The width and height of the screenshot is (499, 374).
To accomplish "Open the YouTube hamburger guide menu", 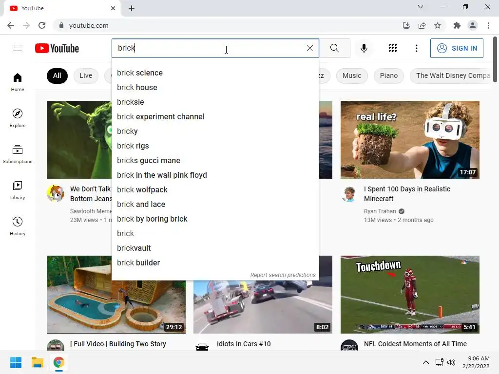I will [x=18, y=48].
